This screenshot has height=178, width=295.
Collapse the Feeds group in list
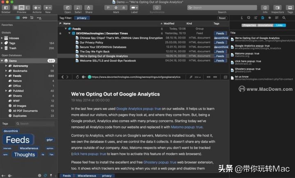click(64, 29)
